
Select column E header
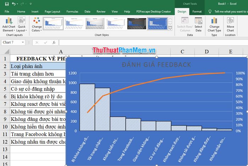click(x=231, y=52)
